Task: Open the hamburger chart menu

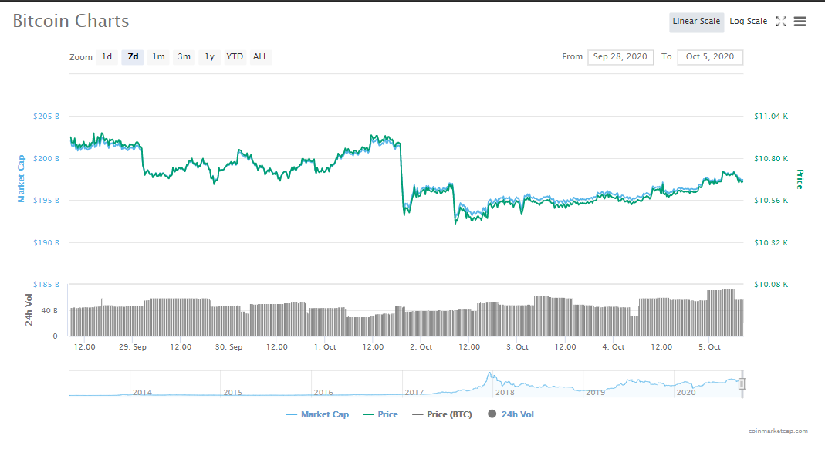Action: pos(800,21)
